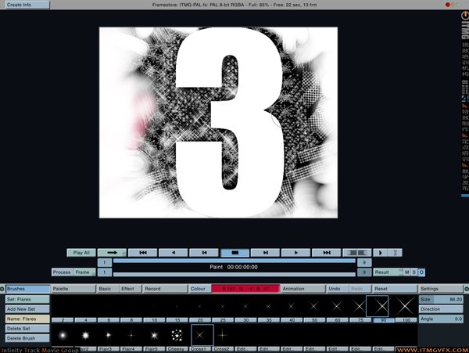Open the Animation tab
The image size is (469, 353).
pos(303,289)
